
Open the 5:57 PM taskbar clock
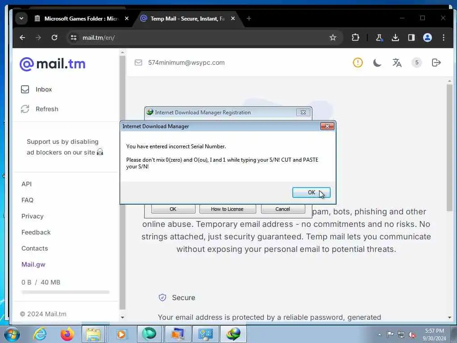tap(434, 335)
